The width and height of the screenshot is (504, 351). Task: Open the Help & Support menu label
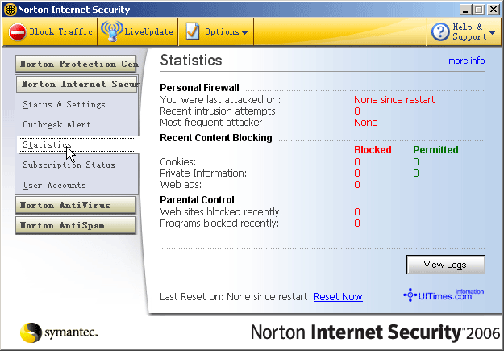(469, 31)
